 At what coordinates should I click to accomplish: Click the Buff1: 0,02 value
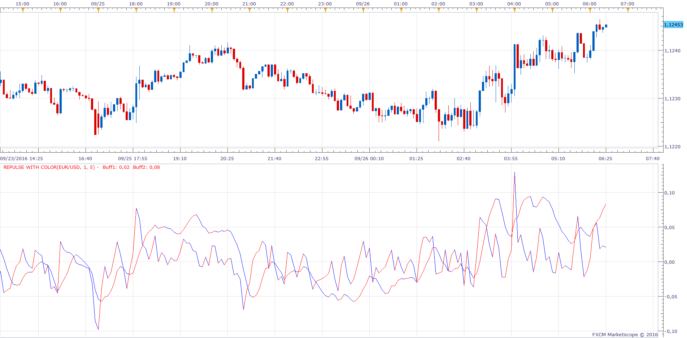point(116,167)
